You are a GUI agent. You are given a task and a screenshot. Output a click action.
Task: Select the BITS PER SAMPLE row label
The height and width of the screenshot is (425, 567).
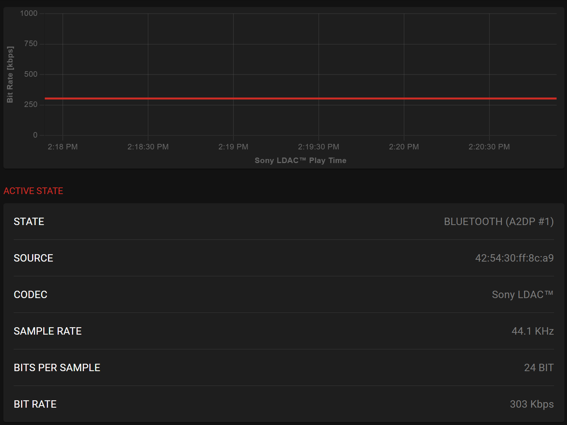[x=57, y=367]
